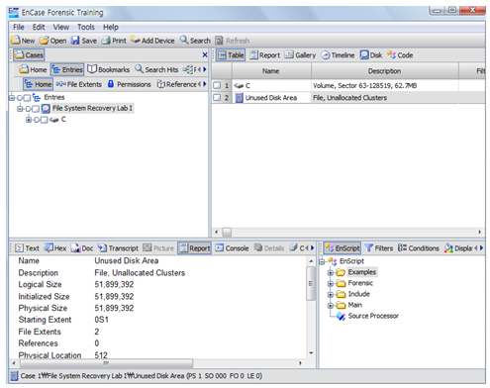
Task: Open the Filters tab
Action: 379,248
